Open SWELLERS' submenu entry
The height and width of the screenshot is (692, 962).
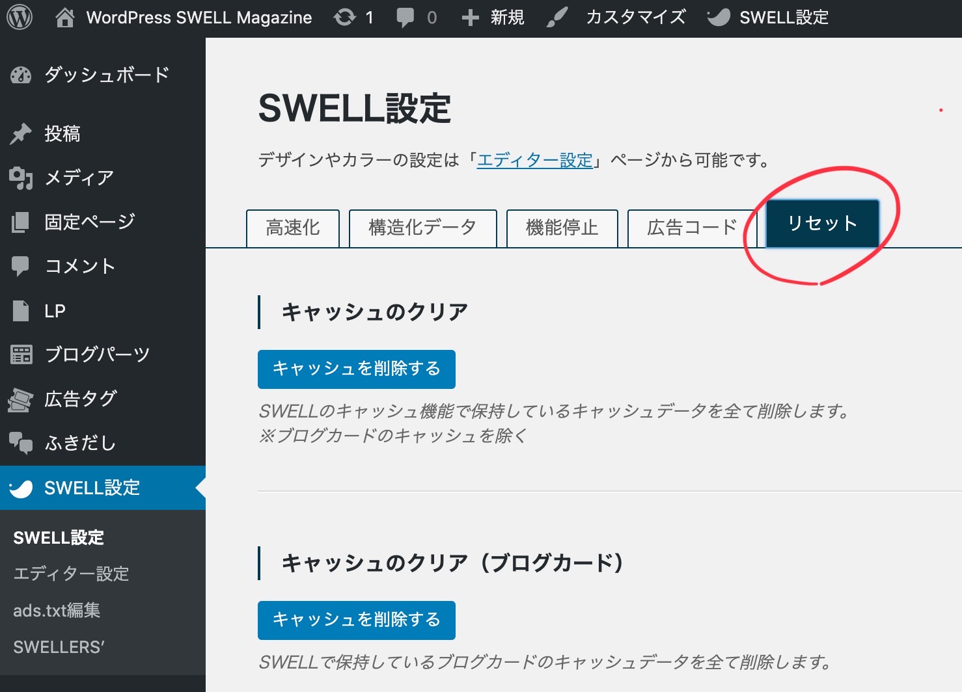(x=59, y=646)
